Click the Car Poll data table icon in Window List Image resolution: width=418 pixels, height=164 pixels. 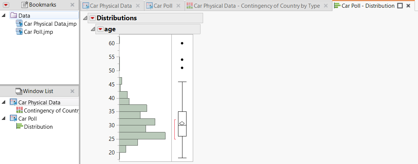point(14,118)
